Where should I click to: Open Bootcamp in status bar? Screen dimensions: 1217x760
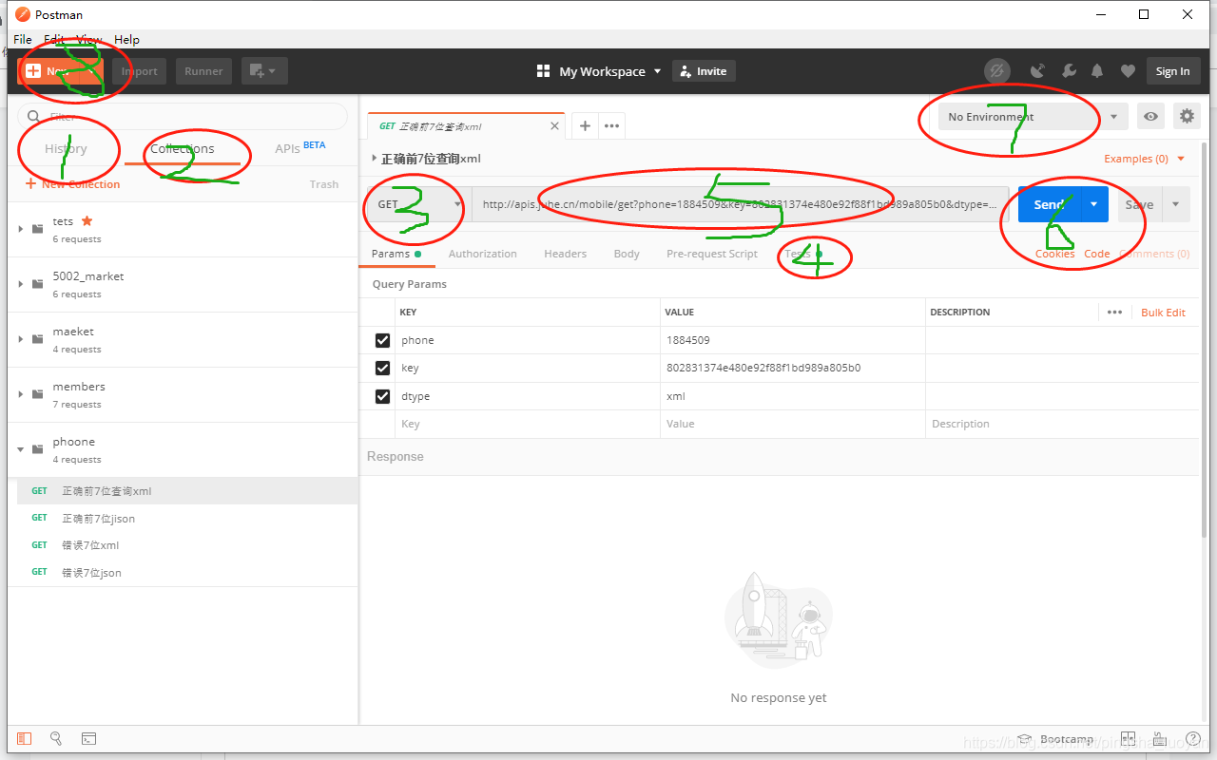pos(1055,739)
